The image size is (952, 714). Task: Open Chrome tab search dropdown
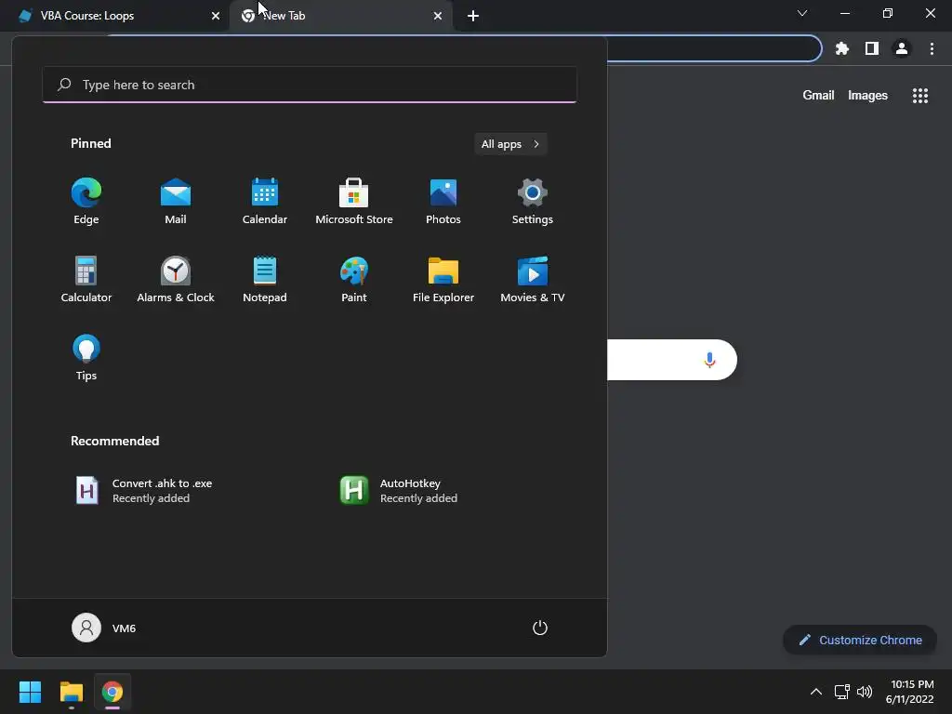point(802,13)
